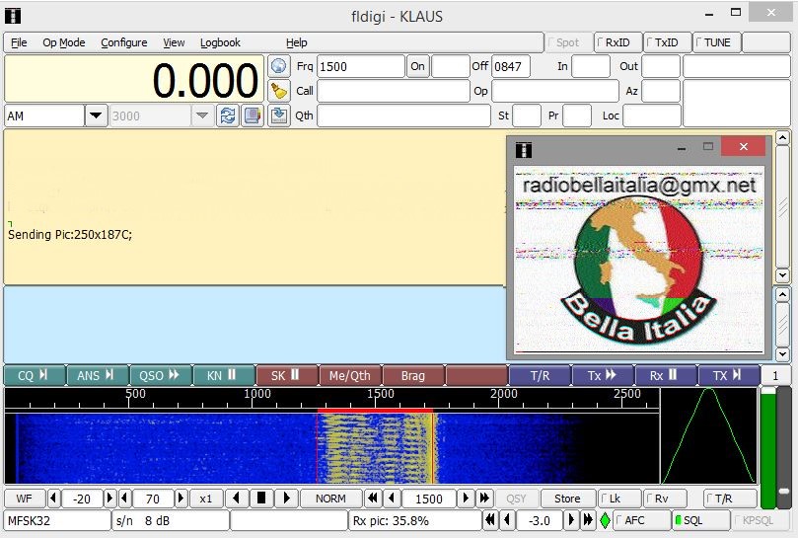Run the SK macro button
This screenshot has width=798, height=538.
tap(287, 375)
